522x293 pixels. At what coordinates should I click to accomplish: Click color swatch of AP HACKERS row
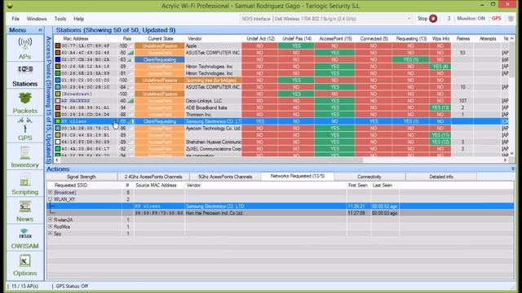point(58,101)
